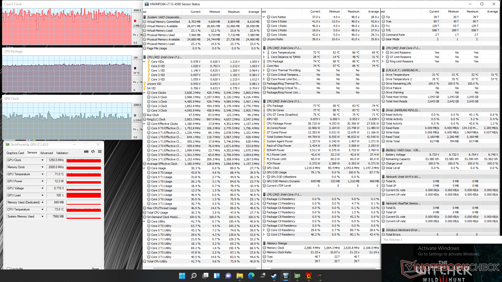This screenshot has height=282, width=502.
Task: Open the GPU-Z hamburger menu
Action: click(100, 152)
